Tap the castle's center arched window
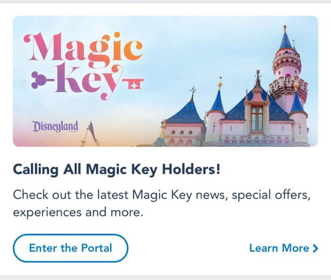This screenshot has width=331, height=280. 257,118
